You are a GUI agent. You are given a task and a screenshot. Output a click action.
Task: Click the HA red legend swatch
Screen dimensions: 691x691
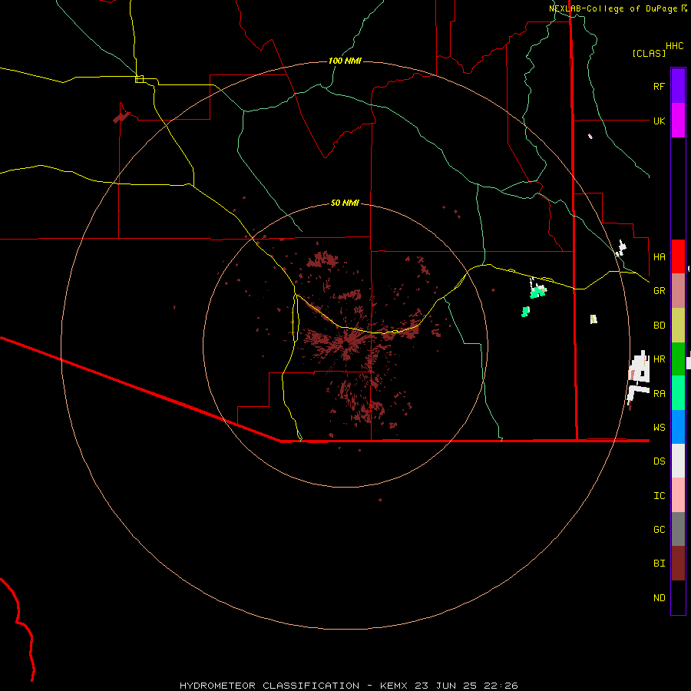[678, 256]
